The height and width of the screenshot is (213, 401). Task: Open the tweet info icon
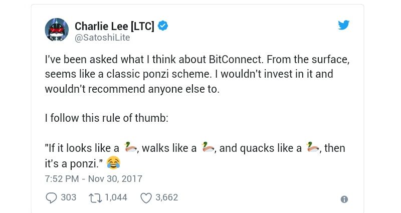[344, 199]
